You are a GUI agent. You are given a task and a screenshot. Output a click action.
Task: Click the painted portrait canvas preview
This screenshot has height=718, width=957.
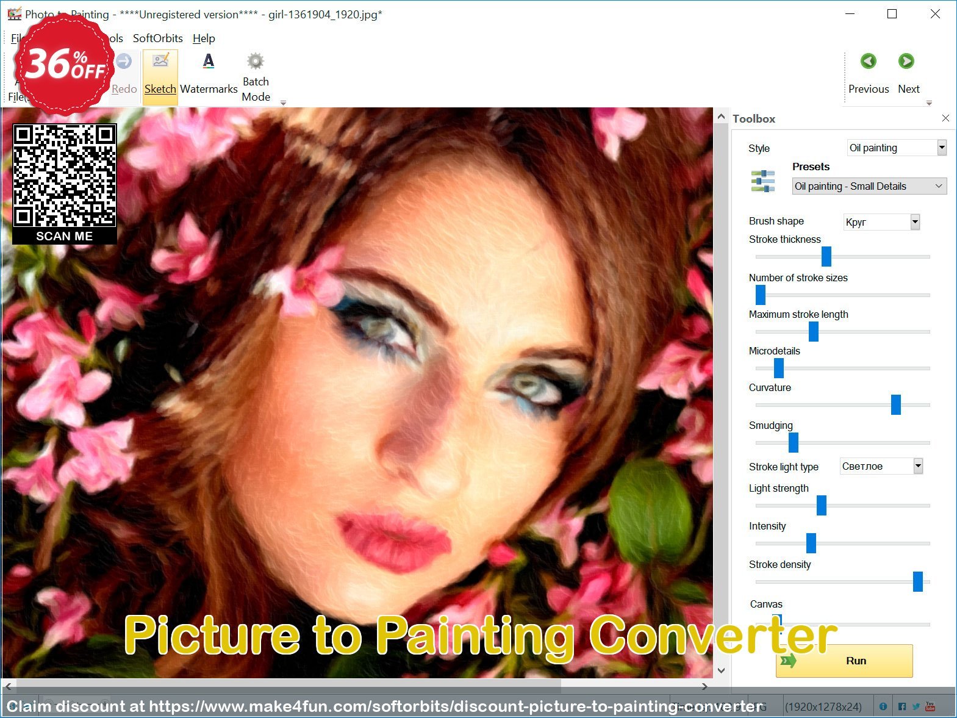(x=357, y=393)
